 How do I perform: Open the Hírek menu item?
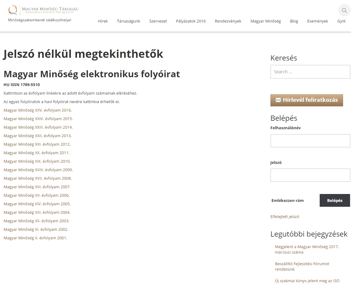tap(103, 21)
